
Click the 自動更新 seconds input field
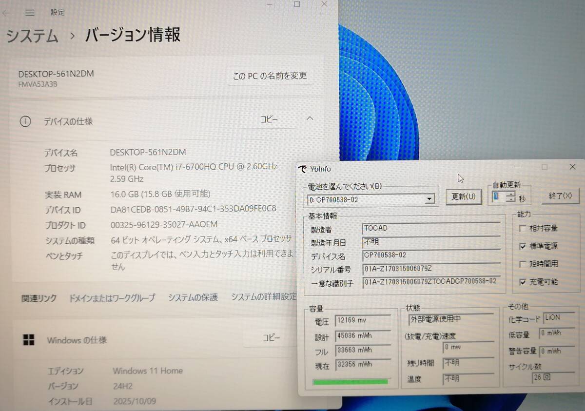(498, 196)
